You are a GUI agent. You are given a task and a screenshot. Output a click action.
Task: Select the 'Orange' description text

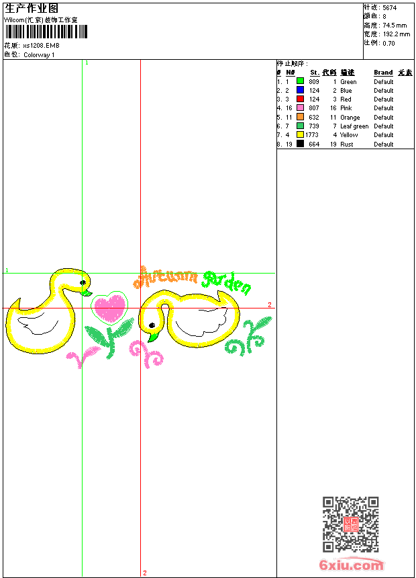point(350,118)
